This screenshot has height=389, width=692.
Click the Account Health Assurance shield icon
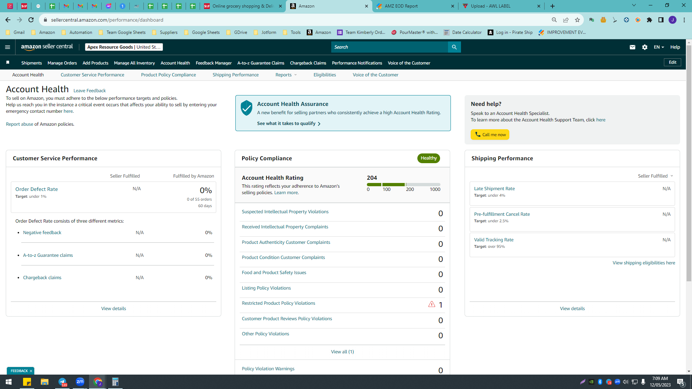click(x=247, y=108)
